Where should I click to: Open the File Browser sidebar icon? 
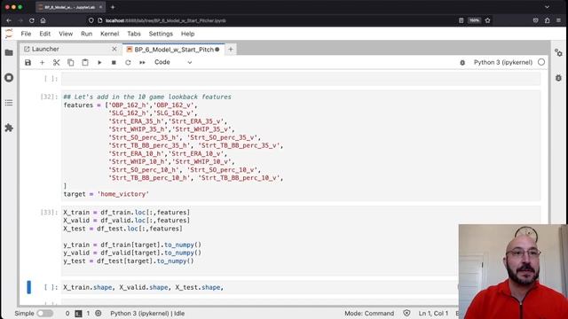click(9, 53)
